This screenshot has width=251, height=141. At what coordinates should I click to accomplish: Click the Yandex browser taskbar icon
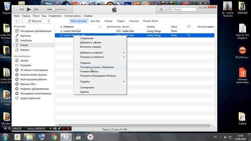coord(90,137)
